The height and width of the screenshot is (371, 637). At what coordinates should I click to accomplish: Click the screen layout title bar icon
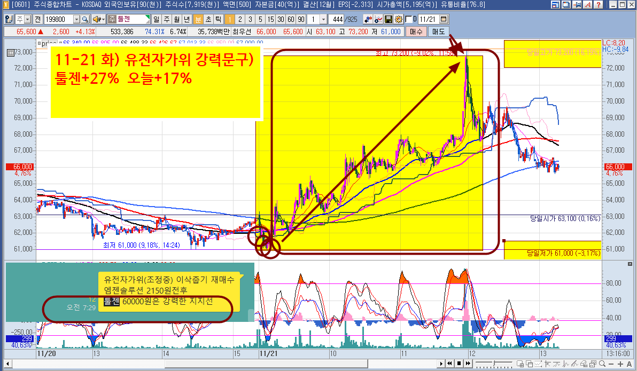[556, 4]
